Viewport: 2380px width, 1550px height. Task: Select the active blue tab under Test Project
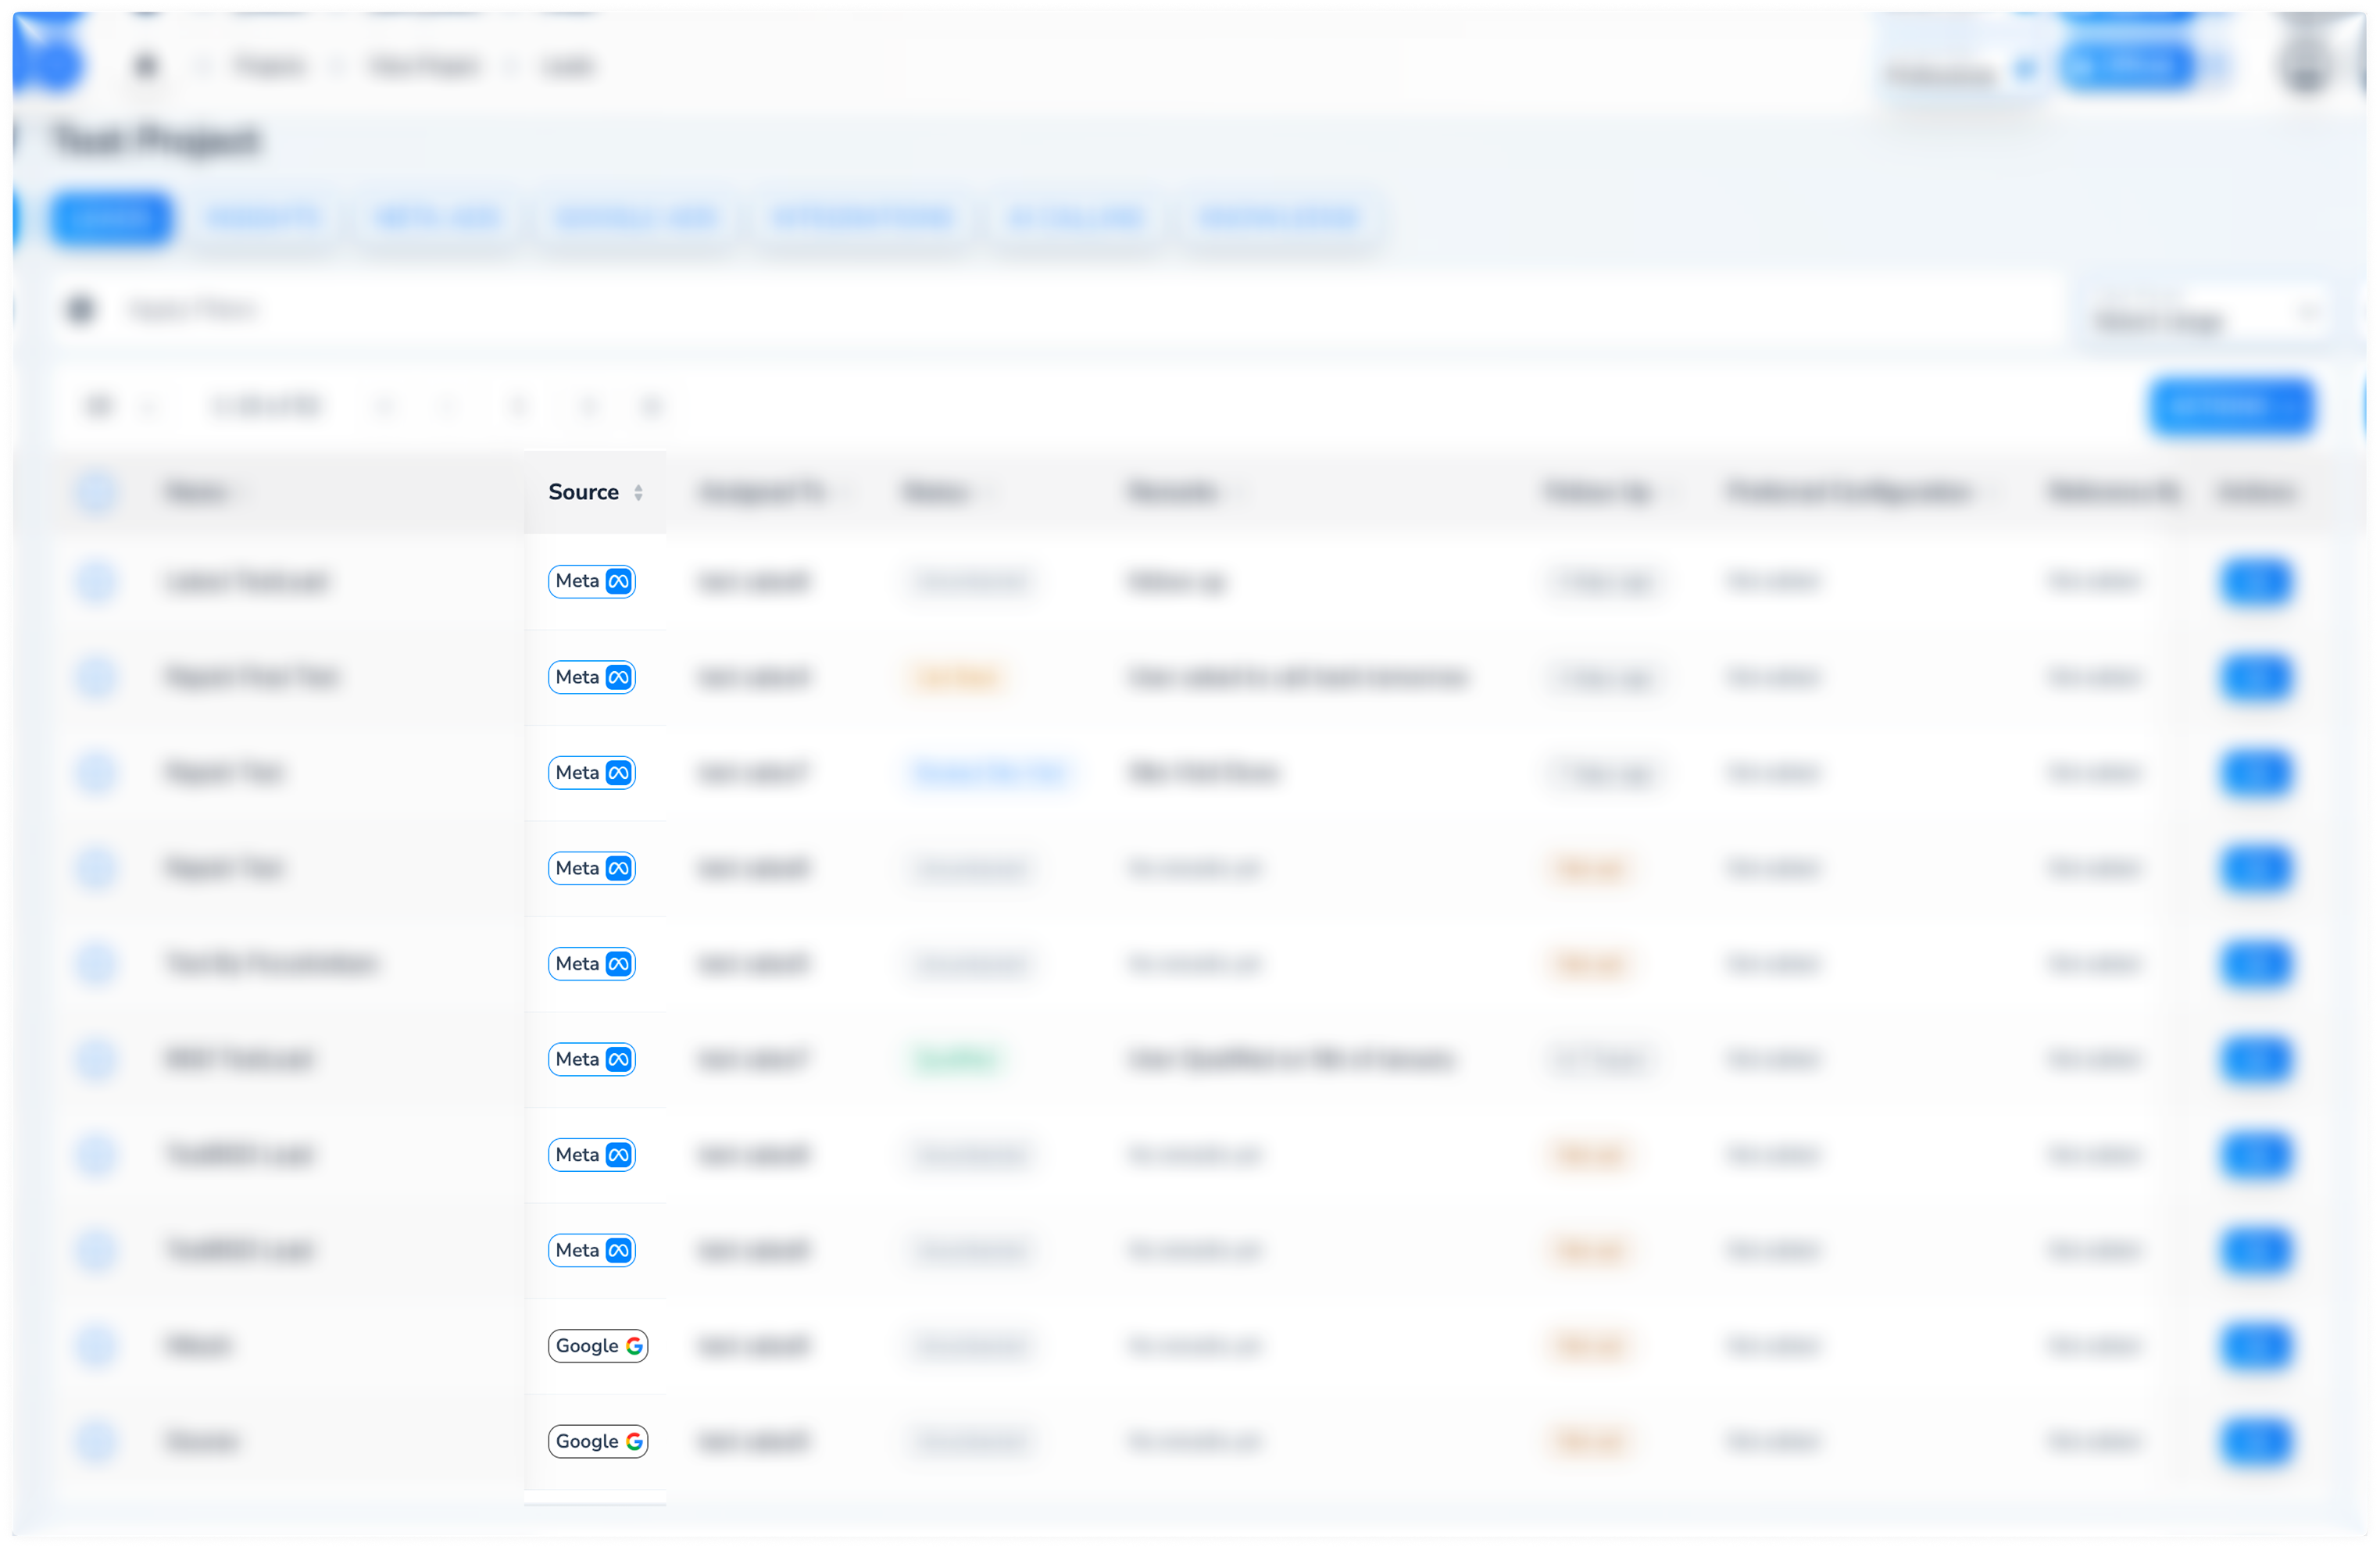coord(112,218)
